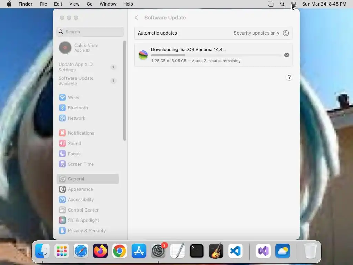Open the Window menu
The width and height of the screenshot is (353, 265).
pos(108,4)
